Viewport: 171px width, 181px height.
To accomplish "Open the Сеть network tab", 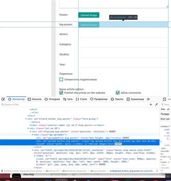I will pos(68,99).
